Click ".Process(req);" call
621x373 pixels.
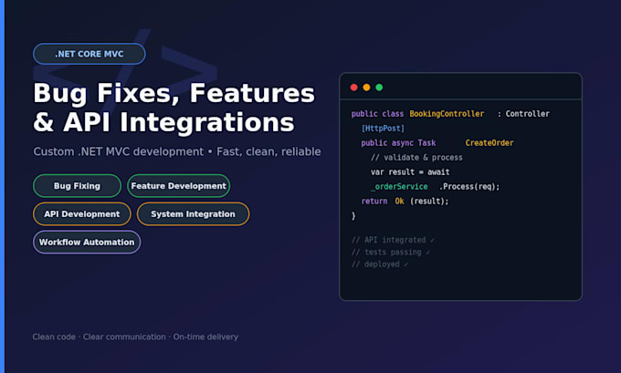click(469, 187)
